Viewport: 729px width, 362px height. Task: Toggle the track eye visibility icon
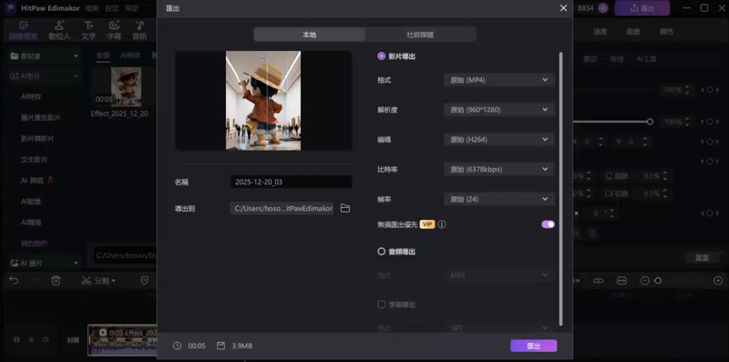[31, 340]
